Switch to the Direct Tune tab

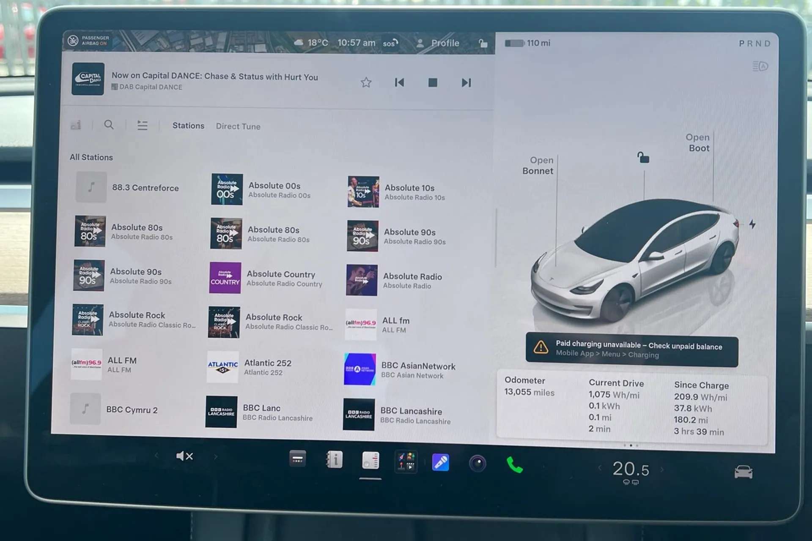pos(238,126)
